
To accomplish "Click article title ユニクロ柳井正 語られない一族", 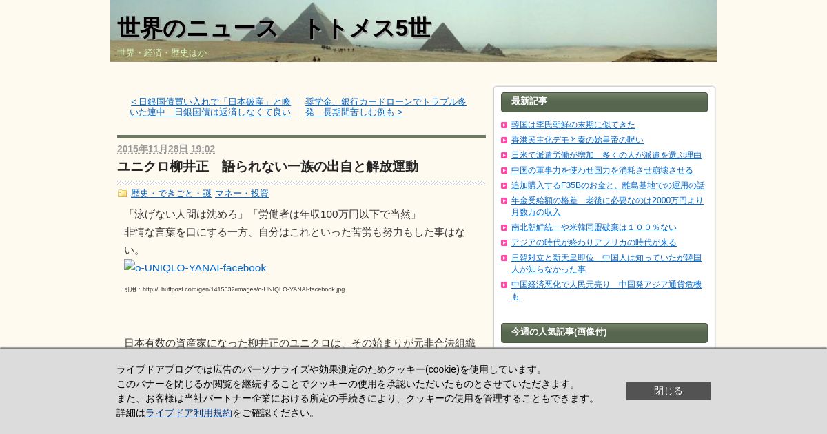I will (x=267, y=167).
